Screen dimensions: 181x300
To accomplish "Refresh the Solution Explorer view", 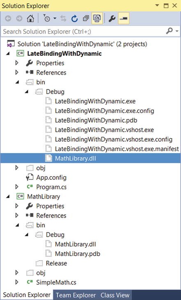I will click(x=74, y=18).
